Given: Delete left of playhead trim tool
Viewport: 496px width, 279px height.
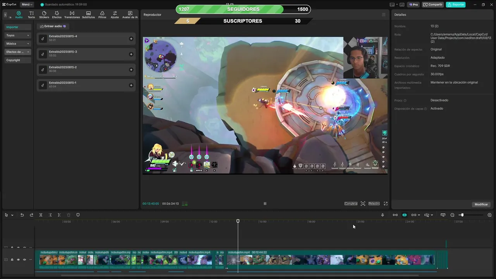Looking at the screenshot, I should [50, 215].
